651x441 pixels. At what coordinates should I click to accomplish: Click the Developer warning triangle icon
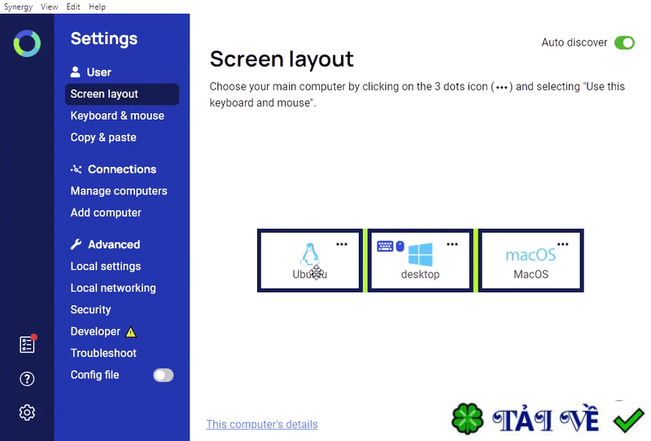(x=131, y=332)
